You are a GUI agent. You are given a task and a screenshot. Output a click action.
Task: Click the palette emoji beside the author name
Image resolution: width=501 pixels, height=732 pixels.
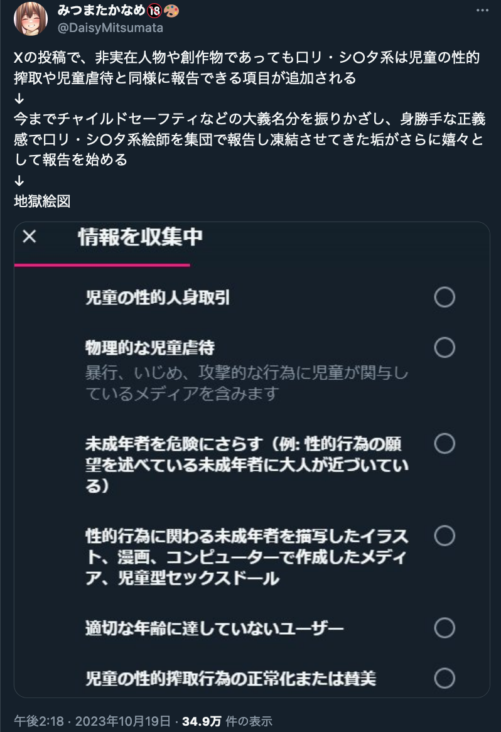(153, 11)
